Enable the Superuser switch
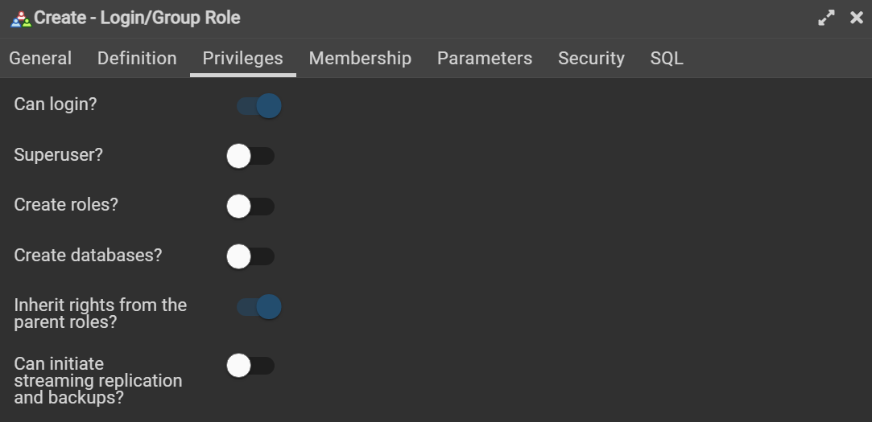The image size is (872, 422). pos(250,156)
